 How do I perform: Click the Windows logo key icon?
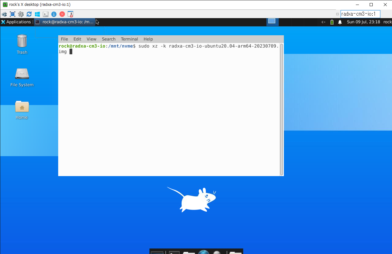click(x=37, y=14)
